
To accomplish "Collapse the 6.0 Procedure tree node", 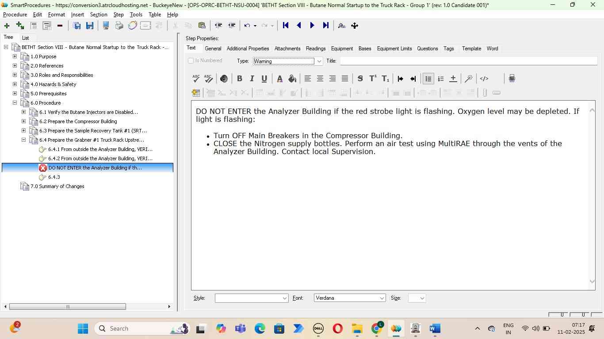I will tap(15, 103).
